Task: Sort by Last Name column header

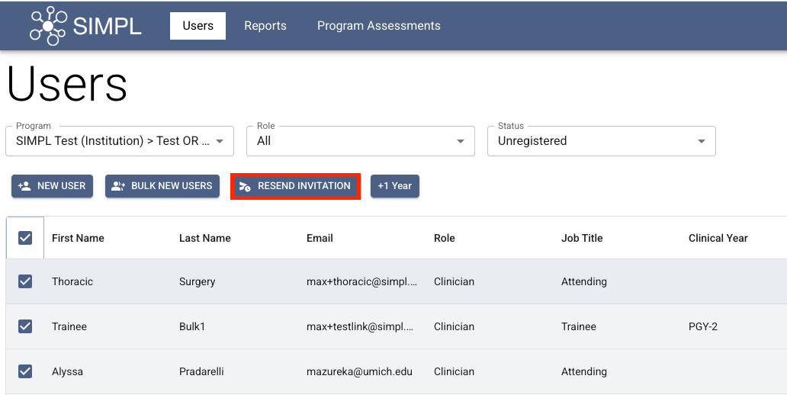Action: 205,238
